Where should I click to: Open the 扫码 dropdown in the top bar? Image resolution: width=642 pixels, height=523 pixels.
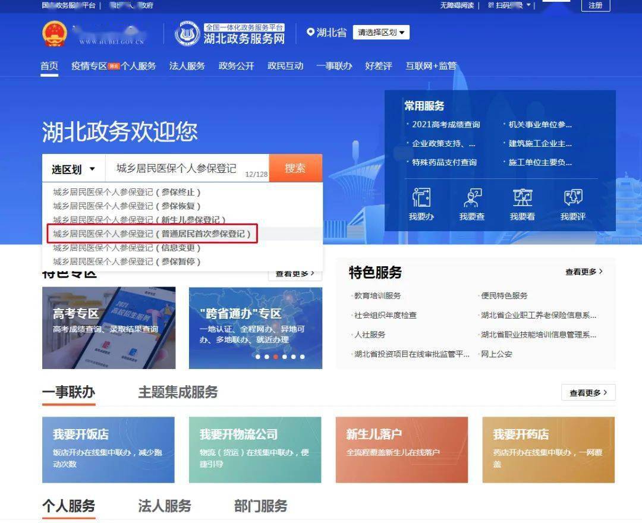pos(509,5)
